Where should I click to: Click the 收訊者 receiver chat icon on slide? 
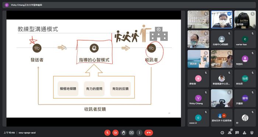[151, 48]
